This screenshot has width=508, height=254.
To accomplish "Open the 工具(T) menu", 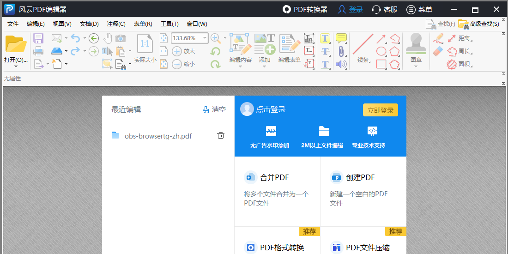I will [x=170, y=24].
